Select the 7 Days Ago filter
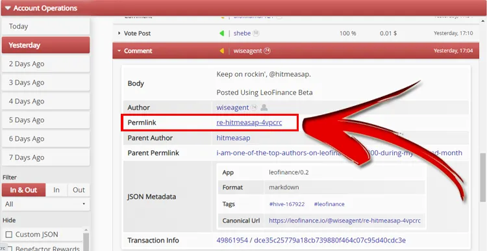Viewport: 487px width, 251px height. tap(45, 157)
